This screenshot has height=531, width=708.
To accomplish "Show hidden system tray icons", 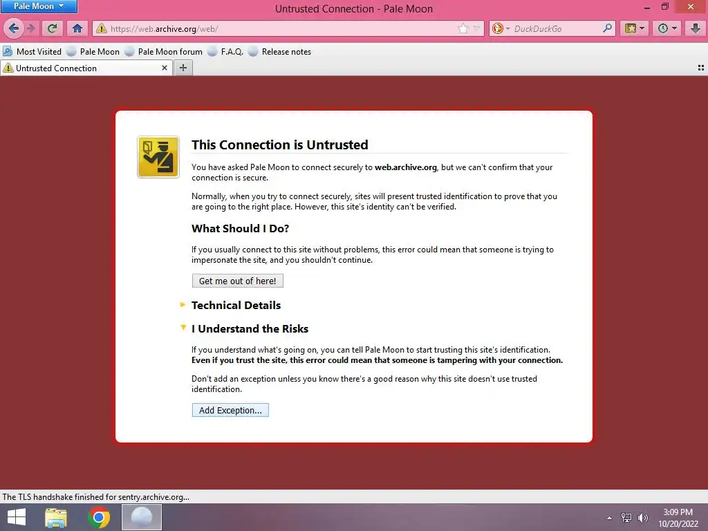I will pyautogui.click(x=610, y=518).
